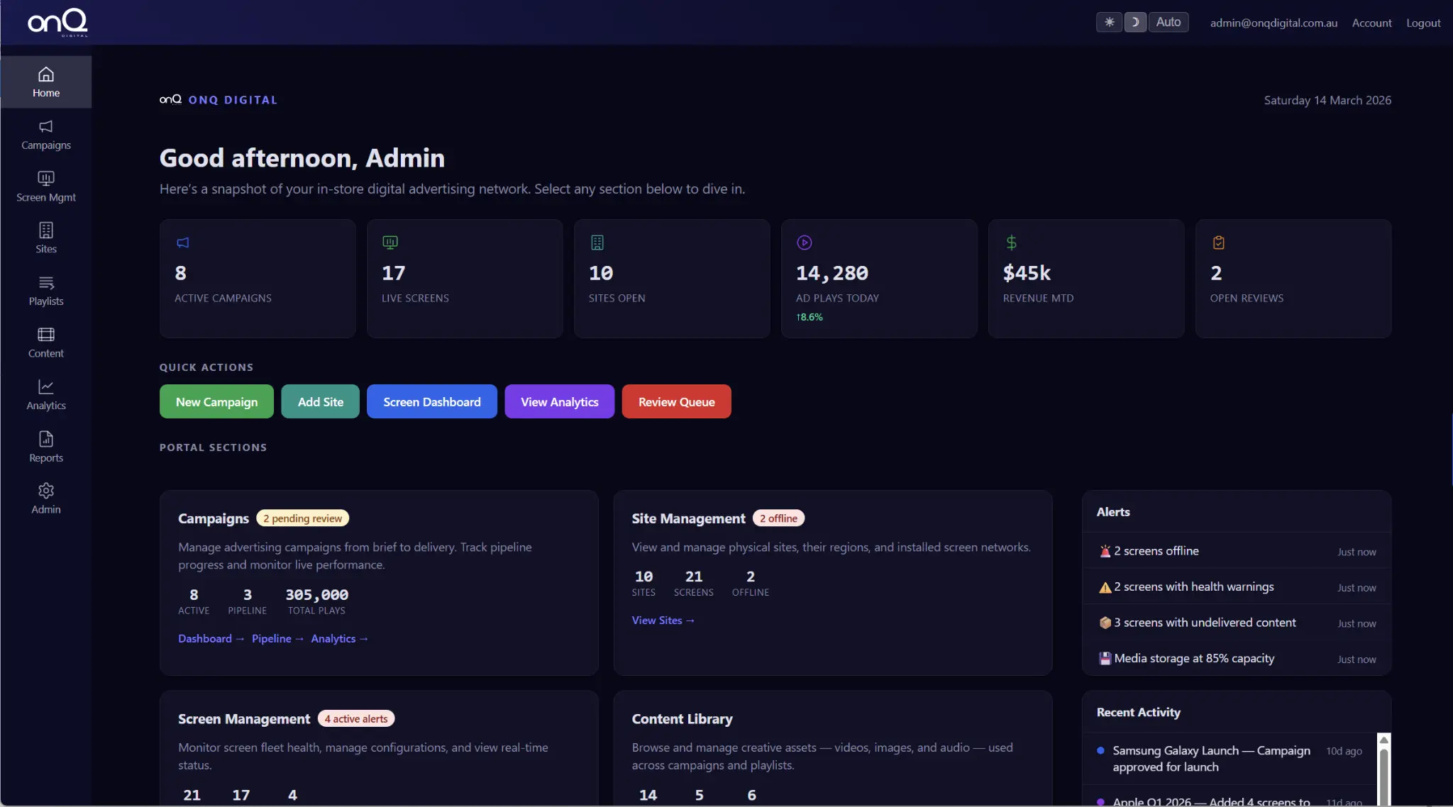Image resolution: width=1453 pixels, height=807 pixels.
Task: Click floppy disk icon for media storage alert
Action: click(1105, 659)
